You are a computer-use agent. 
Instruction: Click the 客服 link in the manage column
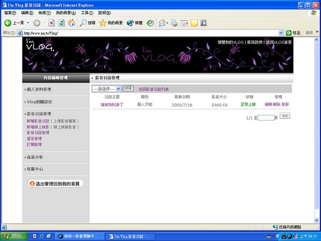(x=285, y=104)
